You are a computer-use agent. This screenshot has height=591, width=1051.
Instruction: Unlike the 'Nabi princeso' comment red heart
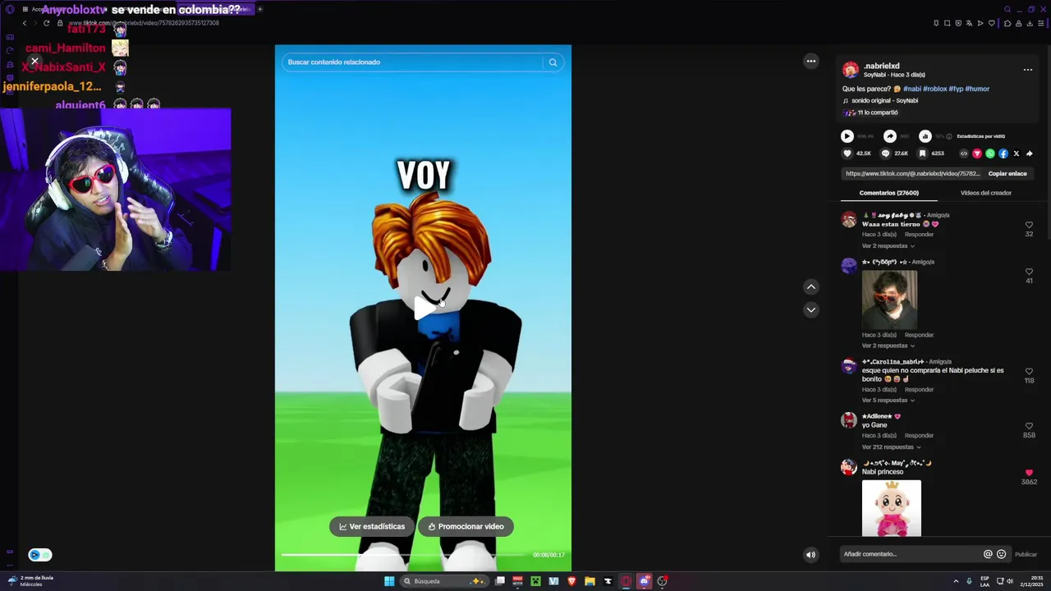[1029, 473]
